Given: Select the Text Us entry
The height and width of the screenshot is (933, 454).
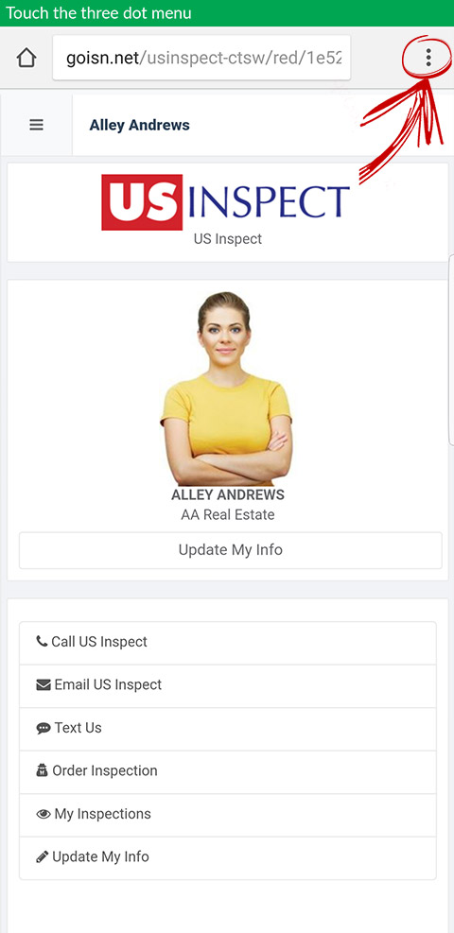Looking at the screenshot, I should (x=228, y=729).
